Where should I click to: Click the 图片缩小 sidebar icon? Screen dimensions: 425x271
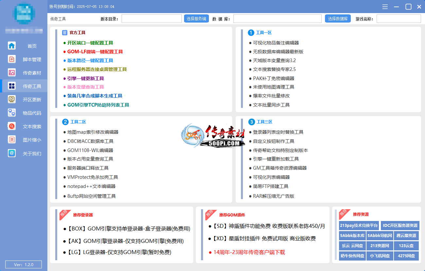tap(12, 140)
